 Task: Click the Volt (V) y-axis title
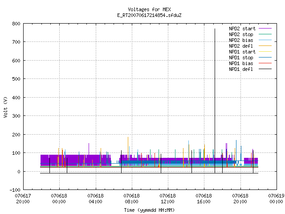[5, 107]
